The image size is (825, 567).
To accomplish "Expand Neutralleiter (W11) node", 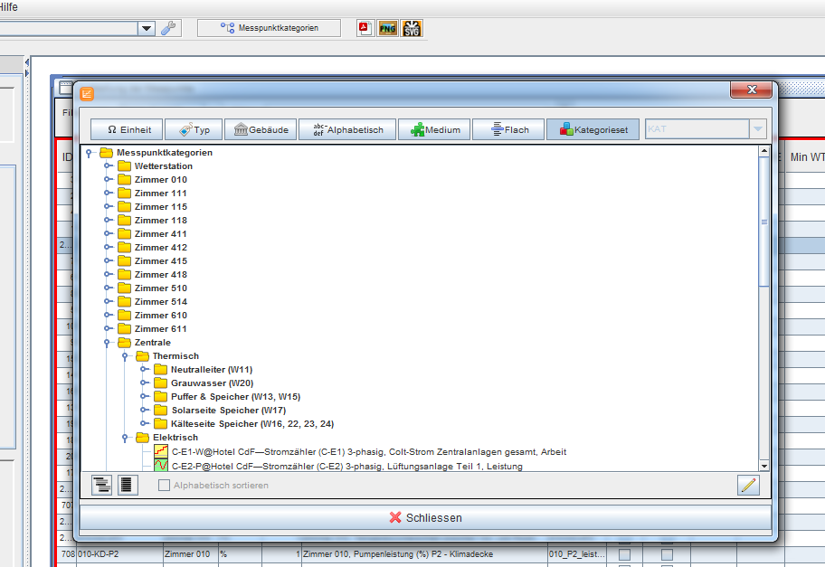I will coord(144,369).
